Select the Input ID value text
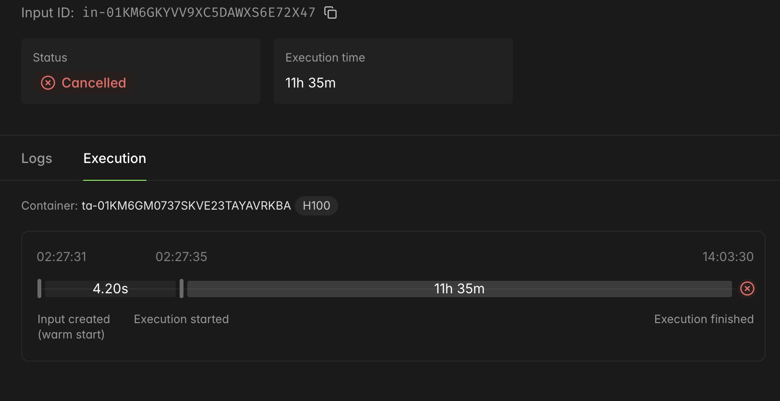 click(199, 13)
